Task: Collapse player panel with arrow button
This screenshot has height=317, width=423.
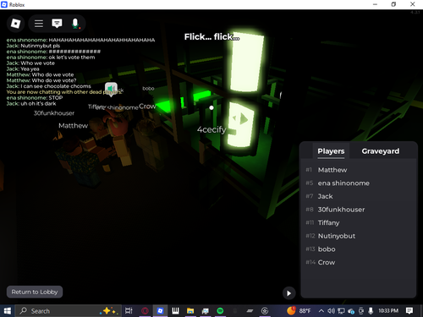Action: click(288, 293)
